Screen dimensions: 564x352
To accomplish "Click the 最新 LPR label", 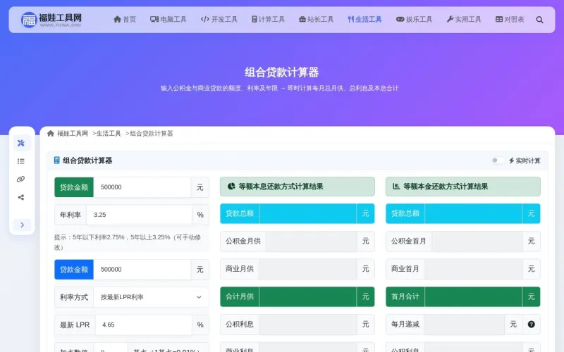I will (75, 325).
